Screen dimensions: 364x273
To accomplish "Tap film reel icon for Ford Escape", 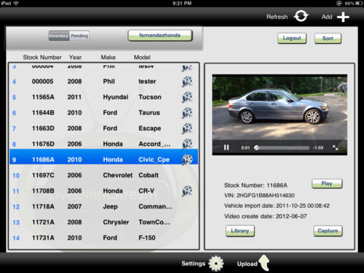I will [187, 128].
